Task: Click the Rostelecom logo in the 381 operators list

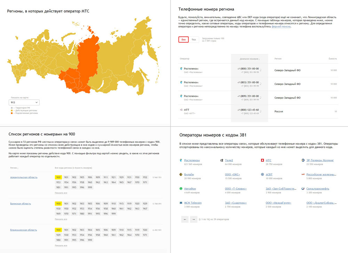Action: pos(181,160)
